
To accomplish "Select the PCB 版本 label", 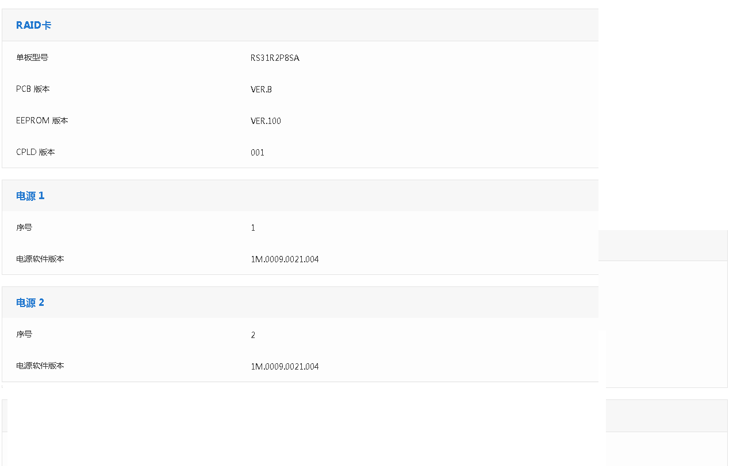I will 33,89.
